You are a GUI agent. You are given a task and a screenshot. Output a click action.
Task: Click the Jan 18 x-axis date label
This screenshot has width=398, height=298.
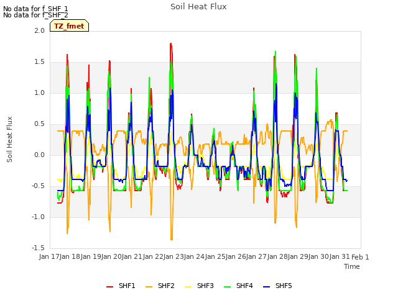coord(70,256)
